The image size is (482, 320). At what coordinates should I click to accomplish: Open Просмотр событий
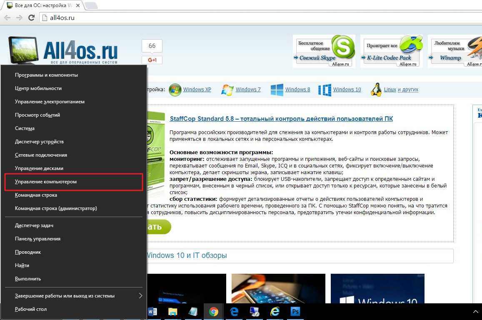74,115
